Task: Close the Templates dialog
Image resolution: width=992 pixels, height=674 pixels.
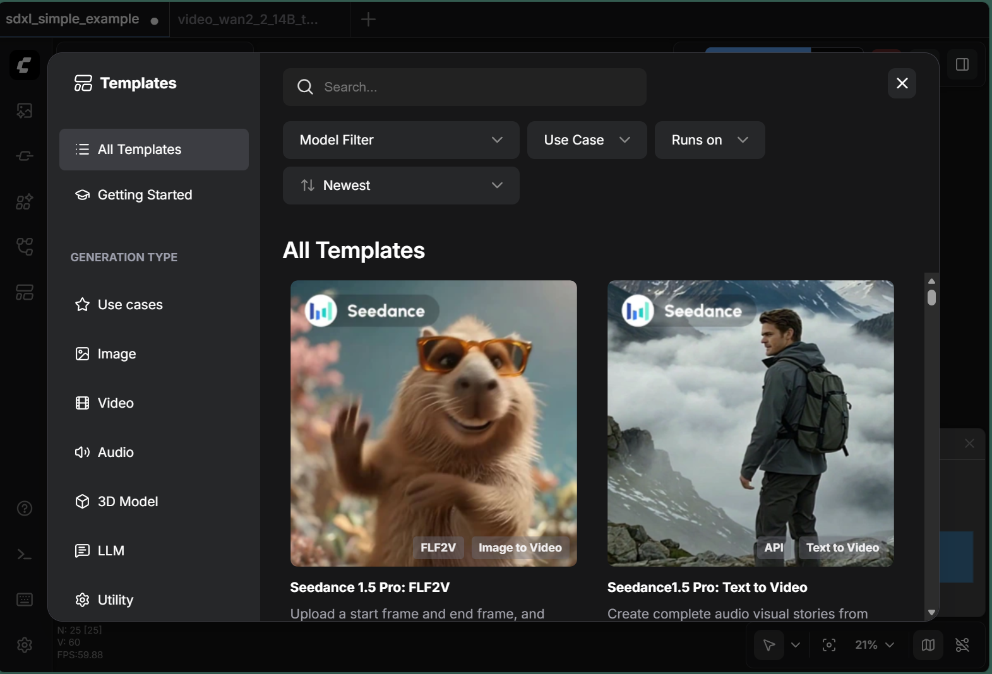Action: point(902,83)
